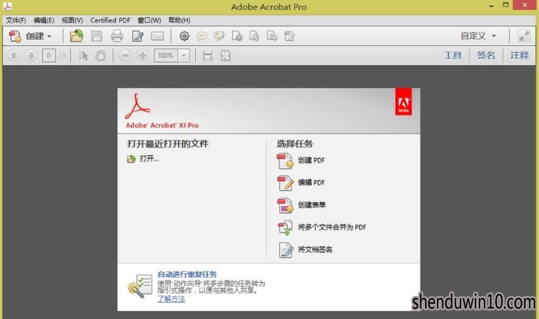539x319 pixels.
Task: Choose the Select text cursor tool
Action: pyautogui.click(x=83, y=56)
